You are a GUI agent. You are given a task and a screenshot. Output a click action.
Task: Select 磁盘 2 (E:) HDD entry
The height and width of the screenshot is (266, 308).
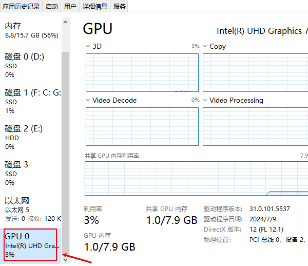31,137
